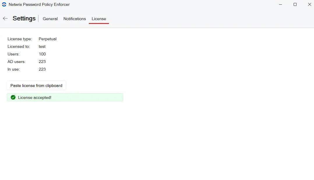Select the License tab
Image resolution: width=314 pixels, height=180 pixels.
(99, 19)
